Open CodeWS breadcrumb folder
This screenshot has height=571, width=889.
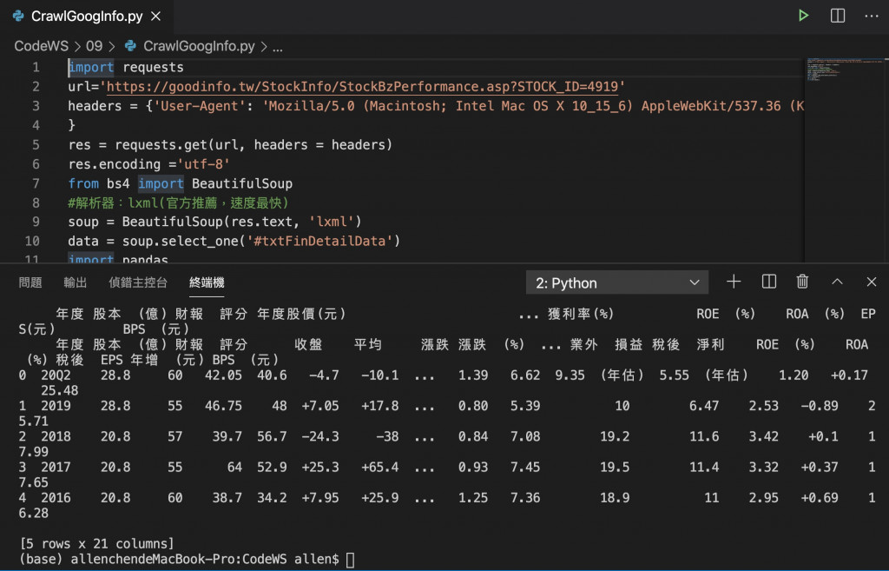(x=41, y=46)
